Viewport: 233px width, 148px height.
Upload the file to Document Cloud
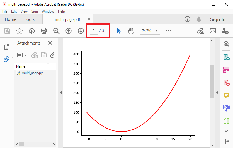[x=32, y=31]
